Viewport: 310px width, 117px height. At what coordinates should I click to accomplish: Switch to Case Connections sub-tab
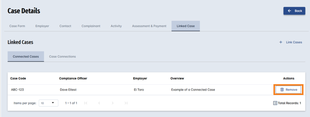coord(63,57)
